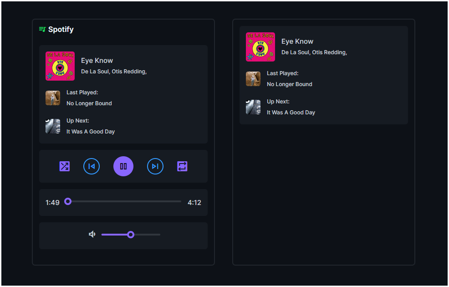Skip to the previous track

point(92,166)
